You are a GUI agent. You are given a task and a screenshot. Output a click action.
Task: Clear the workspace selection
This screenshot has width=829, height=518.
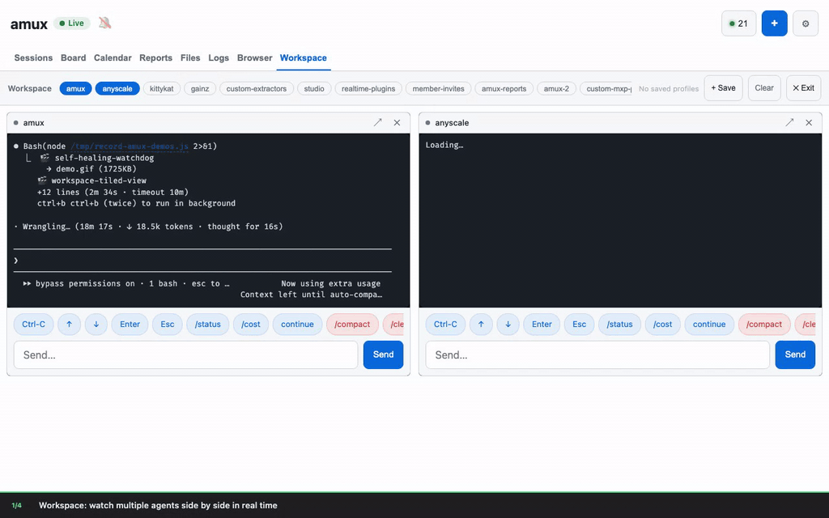(x=764, y=87)
